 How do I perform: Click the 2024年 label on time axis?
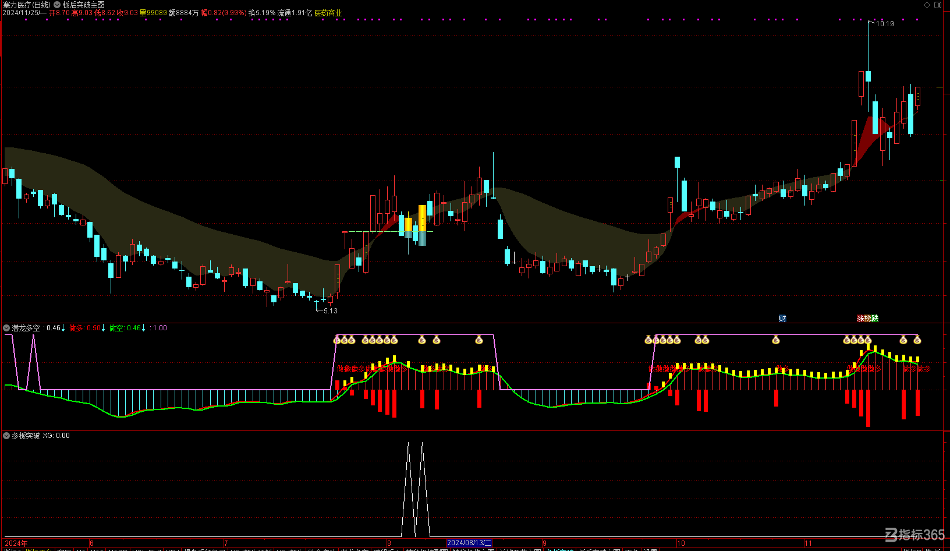coord(16,543)
